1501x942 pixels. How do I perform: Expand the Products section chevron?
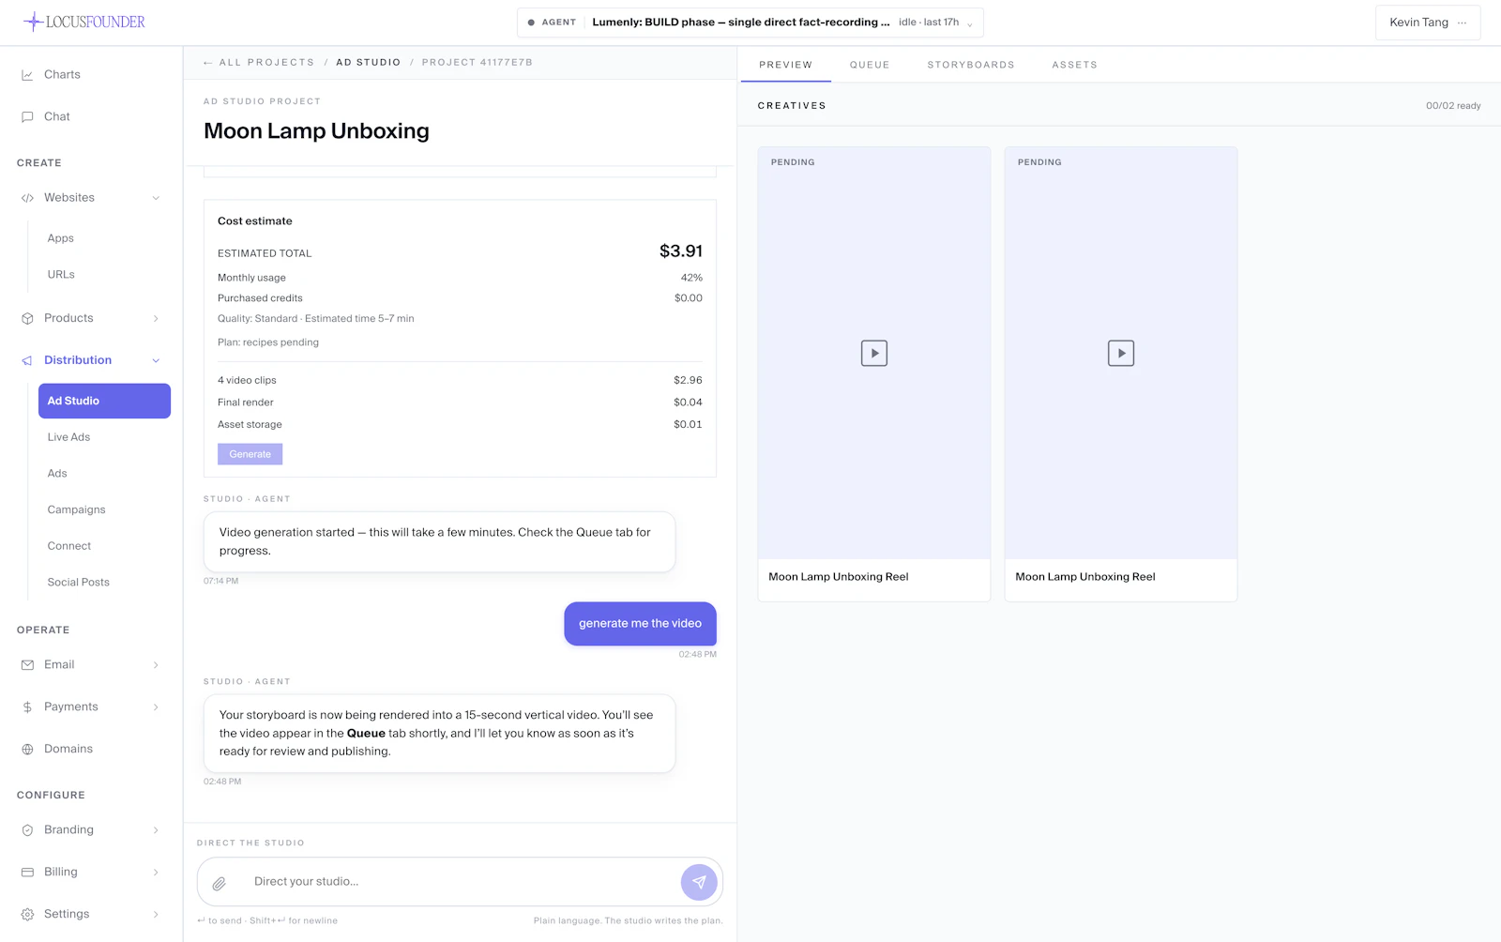[x=156, y=319]
